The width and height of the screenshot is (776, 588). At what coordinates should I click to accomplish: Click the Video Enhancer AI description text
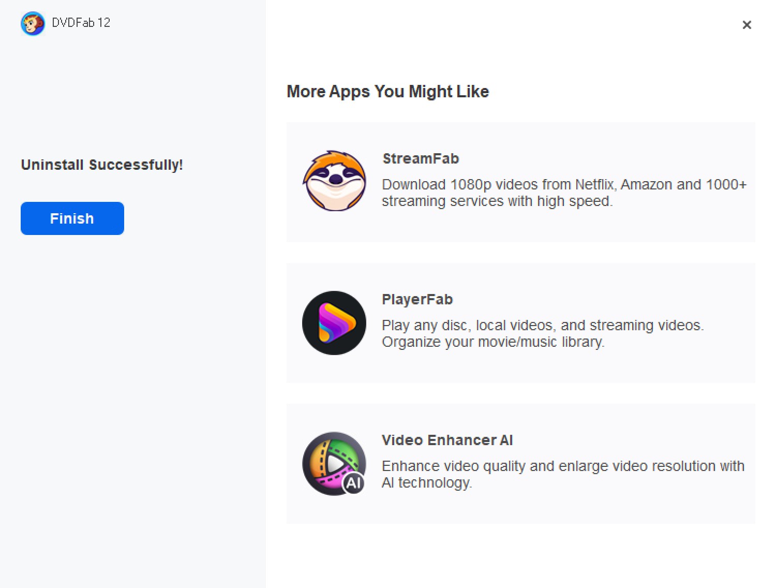[563, 474]
